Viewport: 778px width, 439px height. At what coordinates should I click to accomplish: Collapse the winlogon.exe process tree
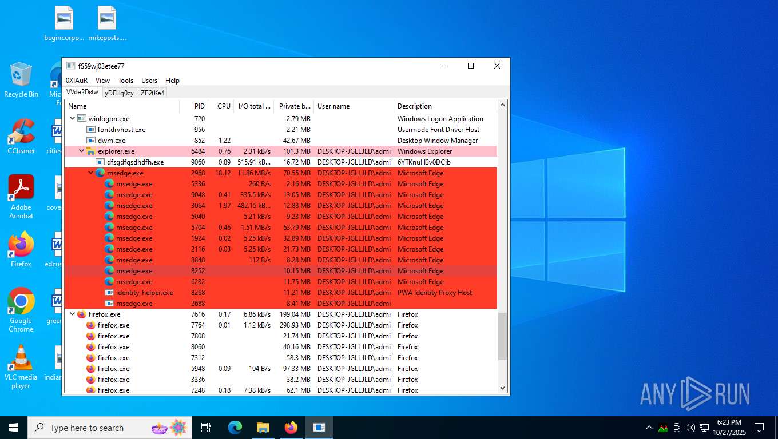coord(73,119)
